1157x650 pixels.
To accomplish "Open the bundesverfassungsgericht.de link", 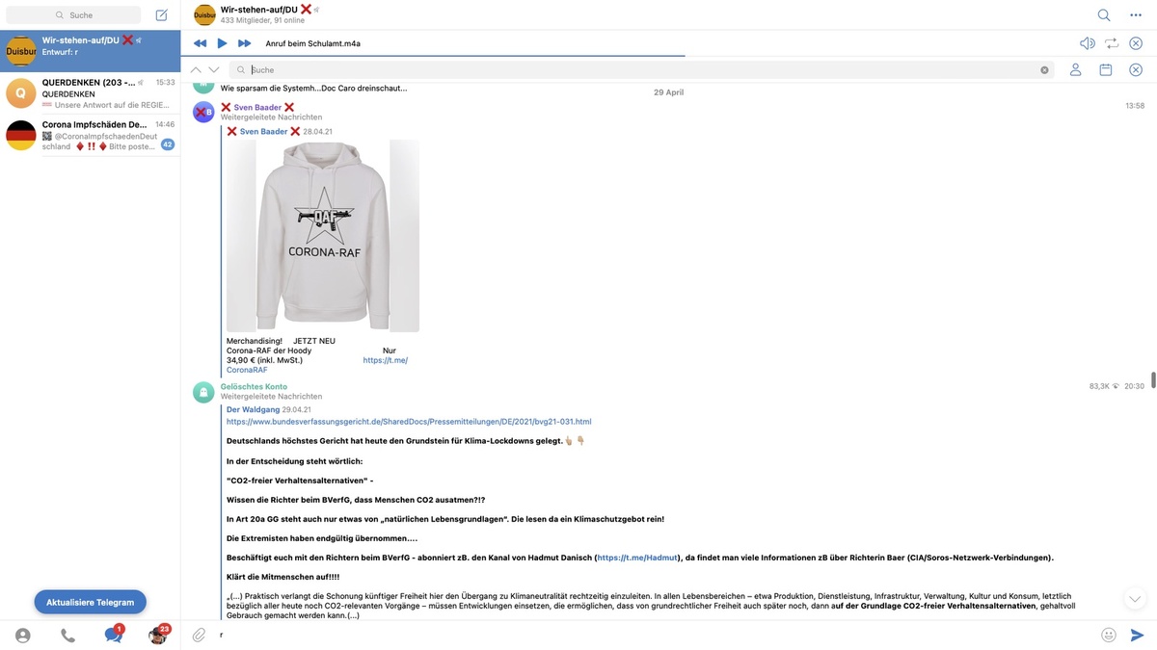I will coord(409,422).
